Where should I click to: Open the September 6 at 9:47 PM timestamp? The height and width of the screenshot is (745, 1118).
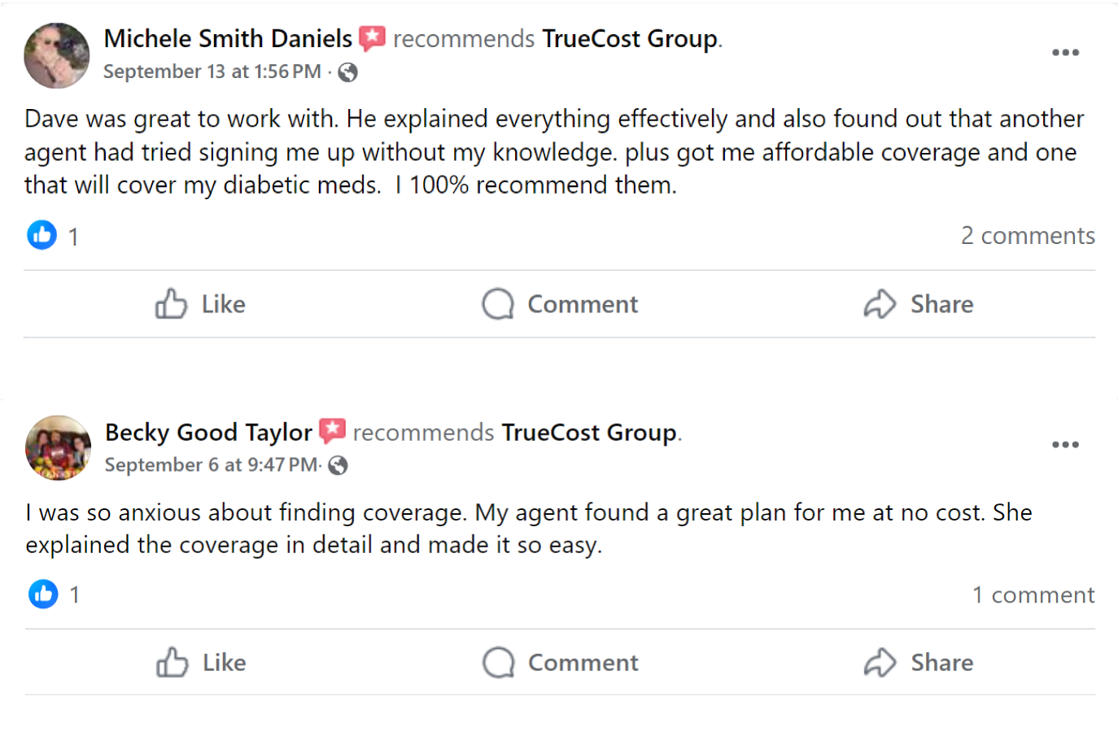[x=212, y=465]
